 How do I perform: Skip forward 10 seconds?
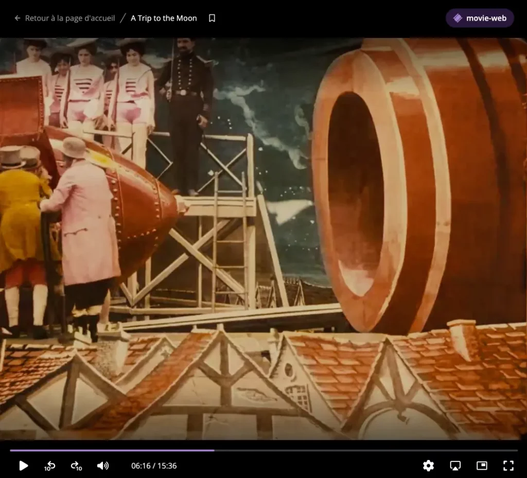click(76, 466)
